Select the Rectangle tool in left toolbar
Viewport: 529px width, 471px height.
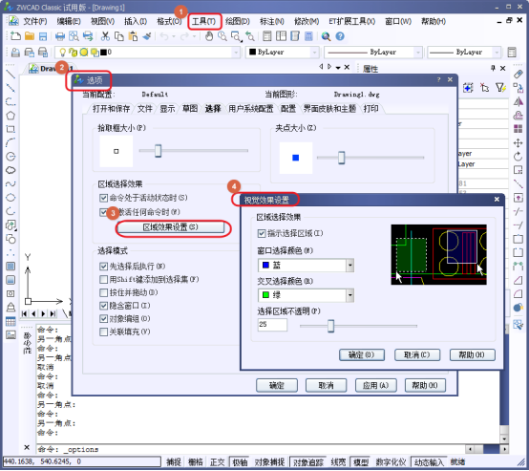click(x=11, y=129)
